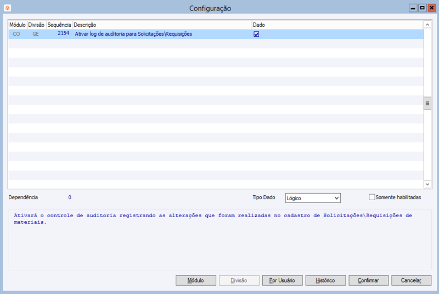
Task: Click the Por Usuário button
Action: [x=282, y=280]
